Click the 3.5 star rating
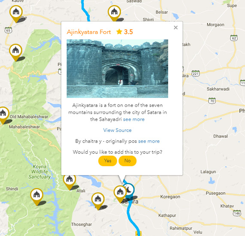Image resolution: width=245 pixels, height=236 pixels. pos(124,32)
